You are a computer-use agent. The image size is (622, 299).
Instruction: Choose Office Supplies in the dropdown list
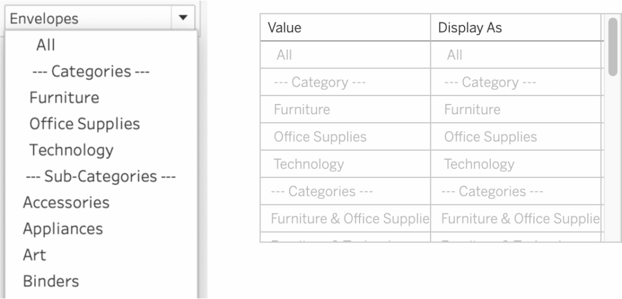point(84,124)
